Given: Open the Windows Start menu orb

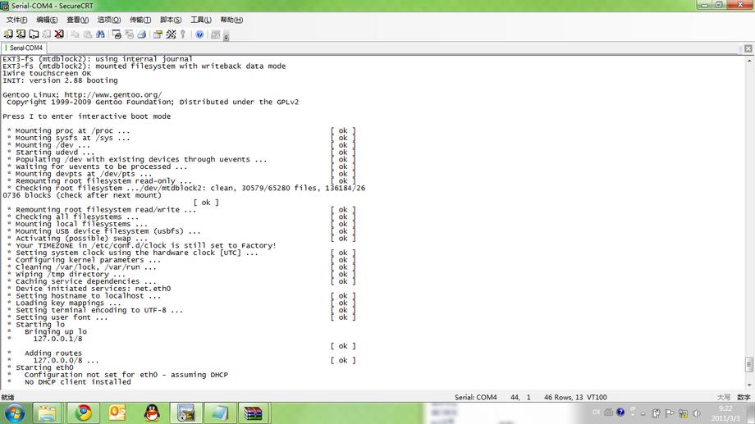Looking at the screenshot, I should [15, 413].
